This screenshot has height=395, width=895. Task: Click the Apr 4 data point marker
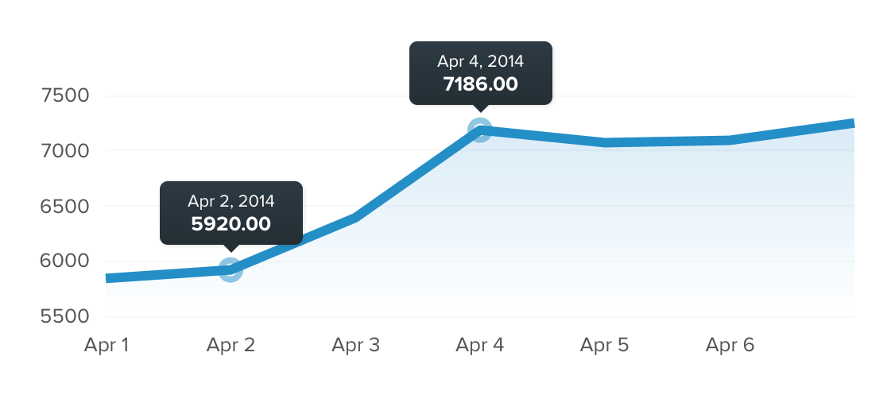point(480,130)
